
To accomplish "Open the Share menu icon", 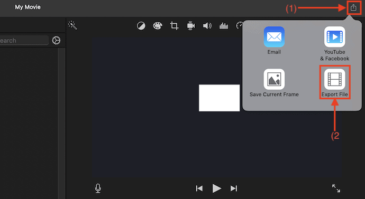I will point(353,8).
